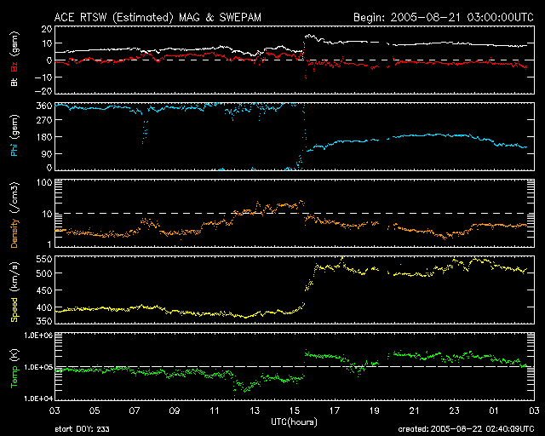Click the 20 tick label on the Bt Bz axis

point(47,29)
